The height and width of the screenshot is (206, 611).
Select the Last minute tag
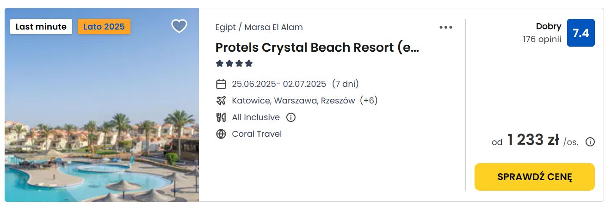pos(41,27)
